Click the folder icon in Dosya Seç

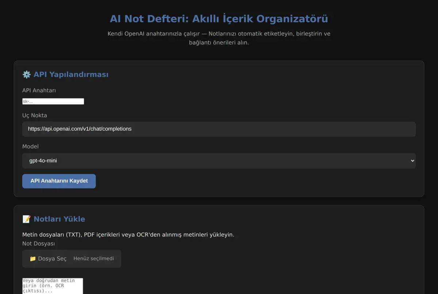pos(33,259)
